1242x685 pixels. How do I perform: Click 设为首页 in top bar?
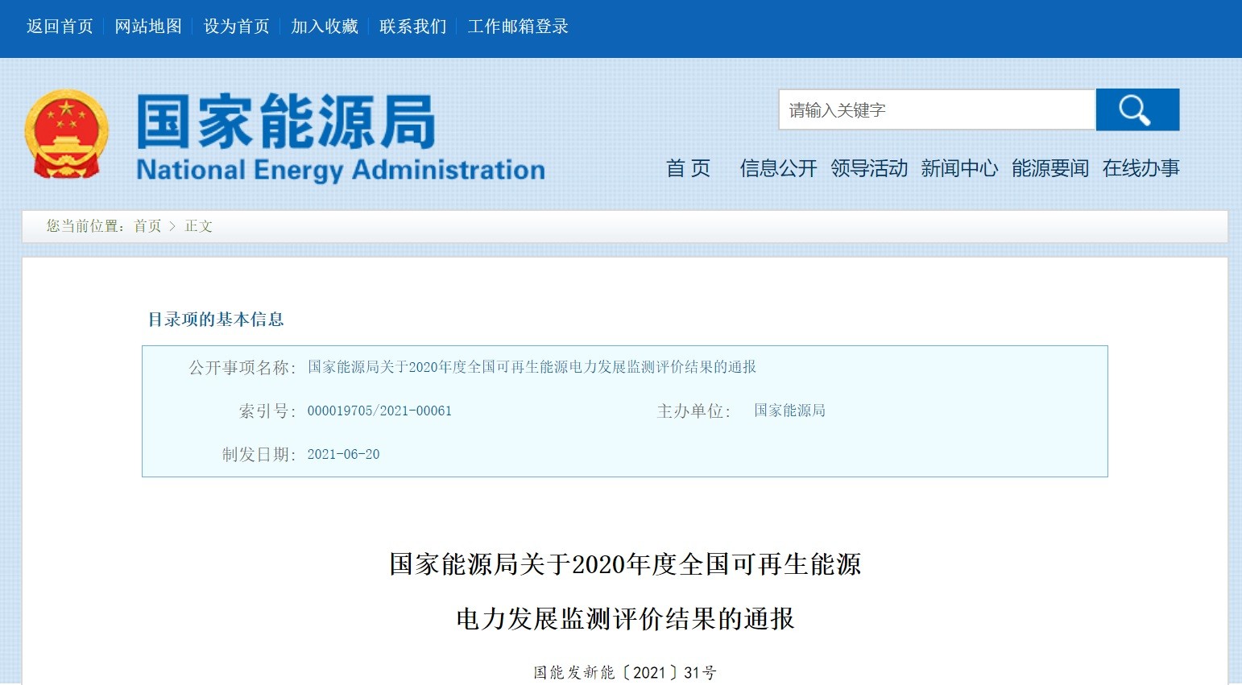tap(237, 27)
